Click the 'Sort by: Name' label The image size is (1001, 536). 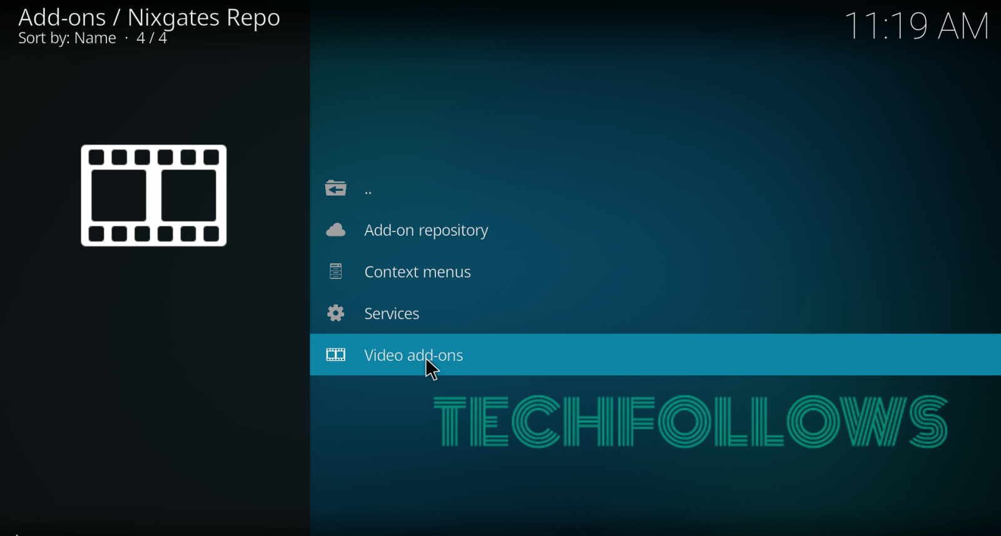coord(67,38)
